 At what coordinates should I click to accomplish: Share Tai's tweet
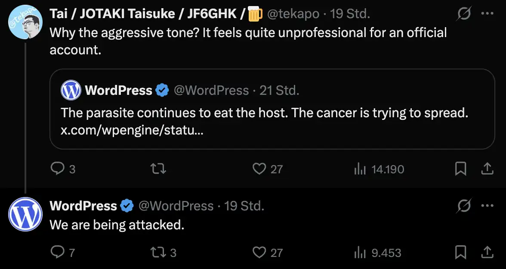[x=487, y=169]
